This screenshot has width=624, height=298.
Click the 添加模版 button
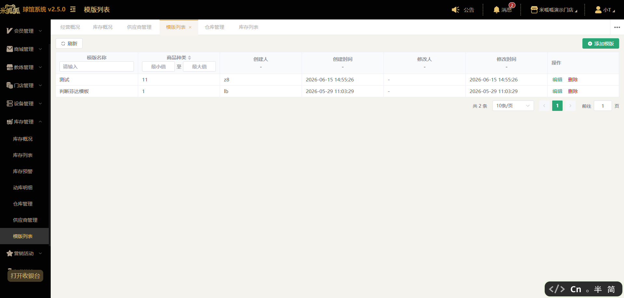point(601,43)
